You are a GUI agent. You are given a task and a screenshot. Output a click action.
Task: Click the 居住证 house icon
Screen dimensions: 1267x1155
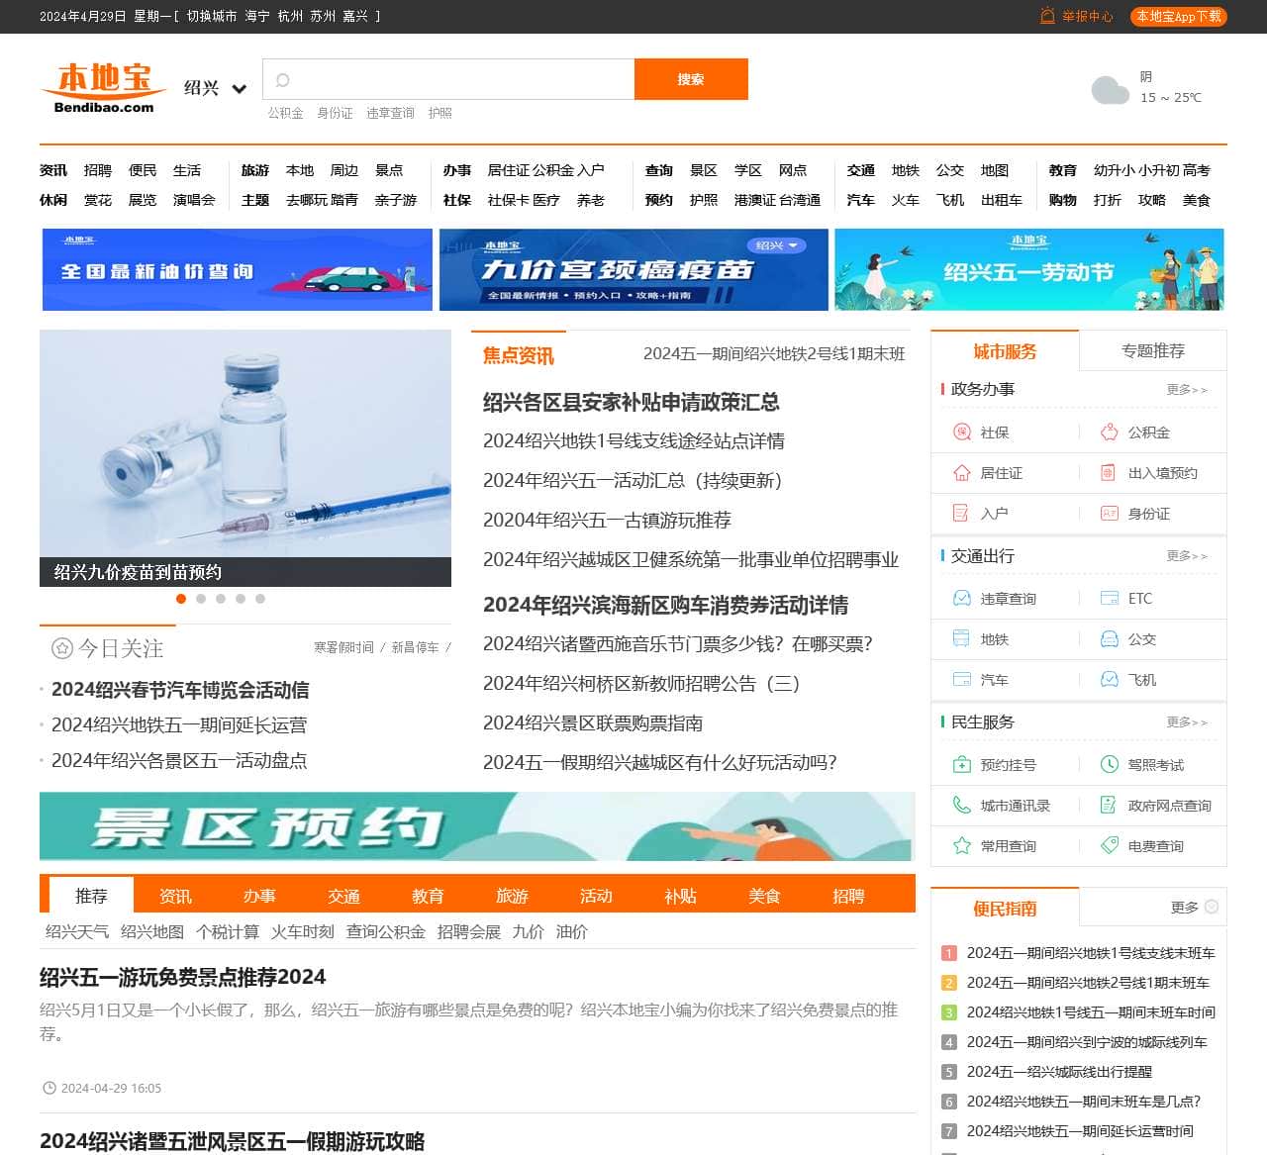click(x=960, y=473)
